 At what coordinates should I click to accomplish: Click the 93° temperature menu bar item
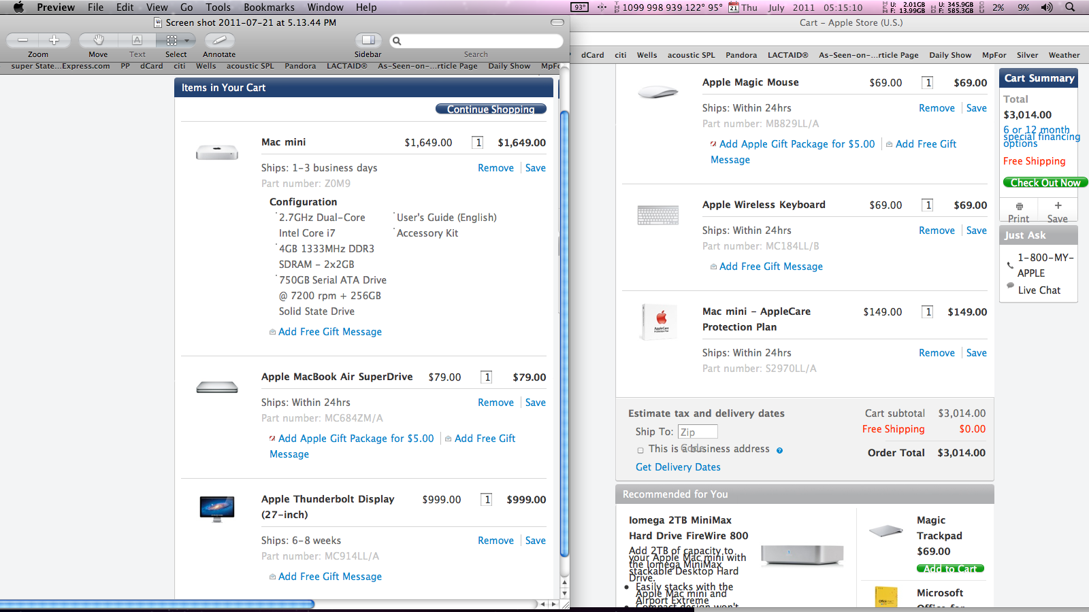coord(580,7)
